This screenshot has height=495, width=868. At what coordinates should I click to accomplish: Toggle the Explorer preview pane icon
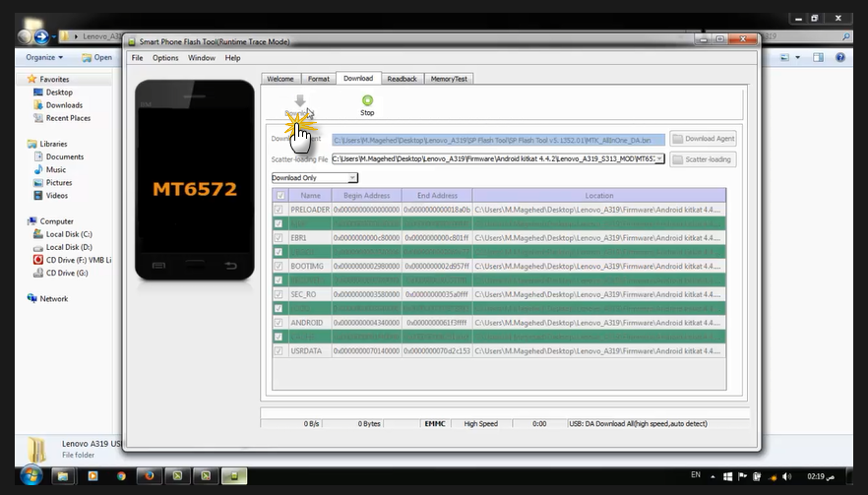pyautogui.click(x=818, y=57)
